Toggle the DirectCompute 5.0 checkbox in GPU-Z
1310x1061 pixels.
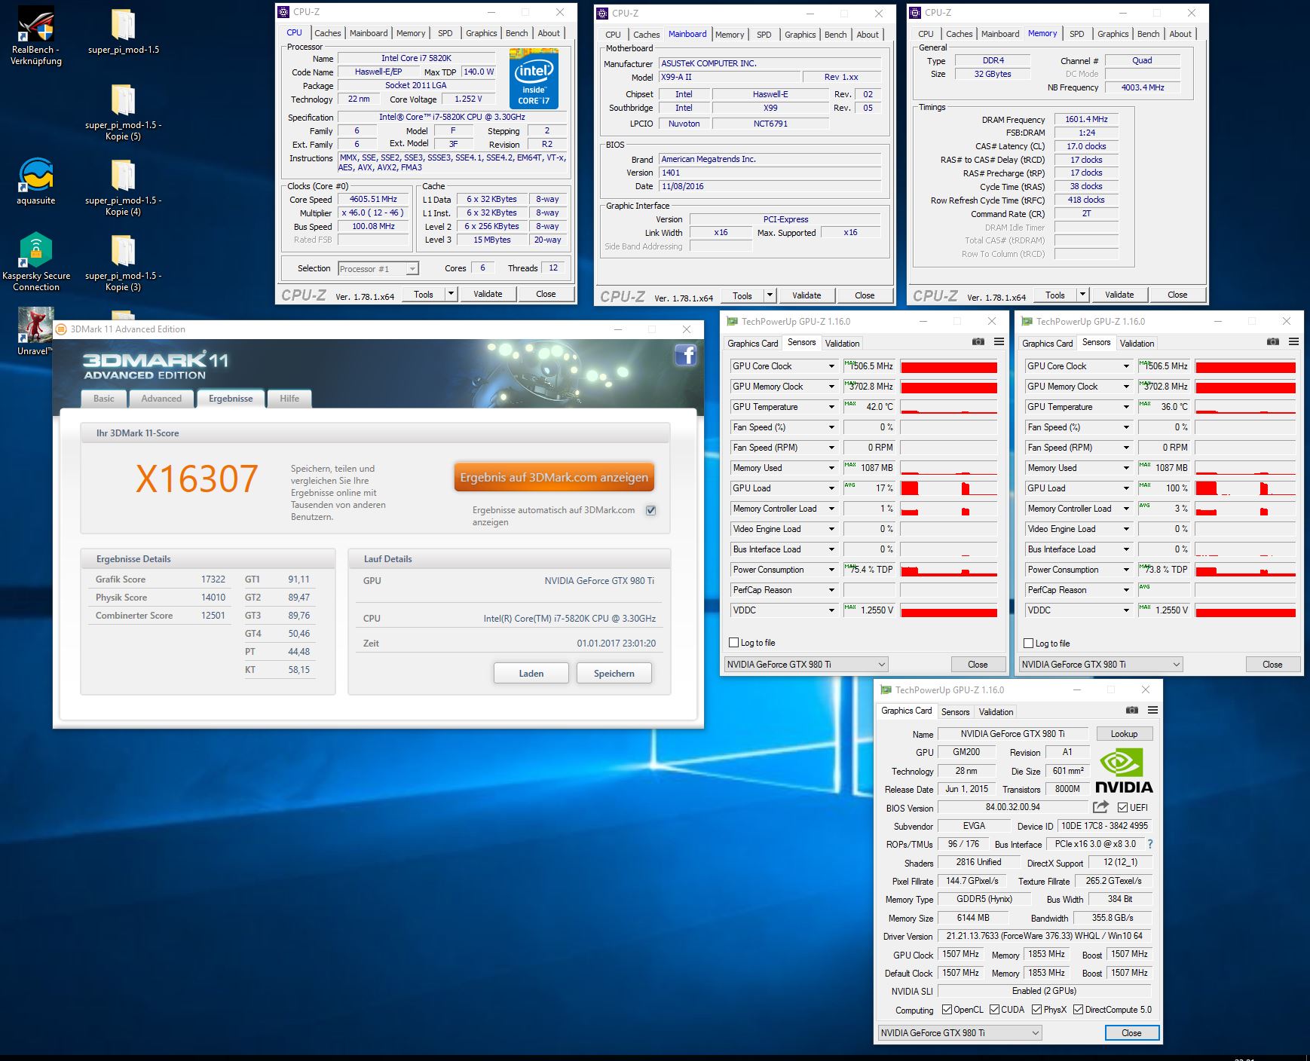pyautogui.click(x=1078, y=1010)
